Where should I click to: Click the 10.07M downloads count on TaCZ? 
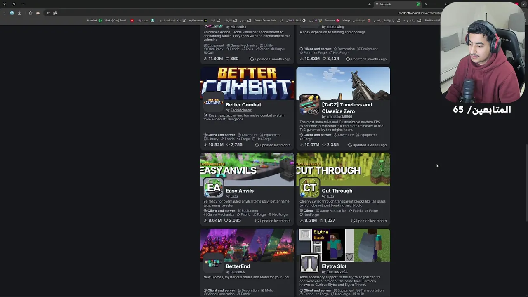[x=309, y=145]
